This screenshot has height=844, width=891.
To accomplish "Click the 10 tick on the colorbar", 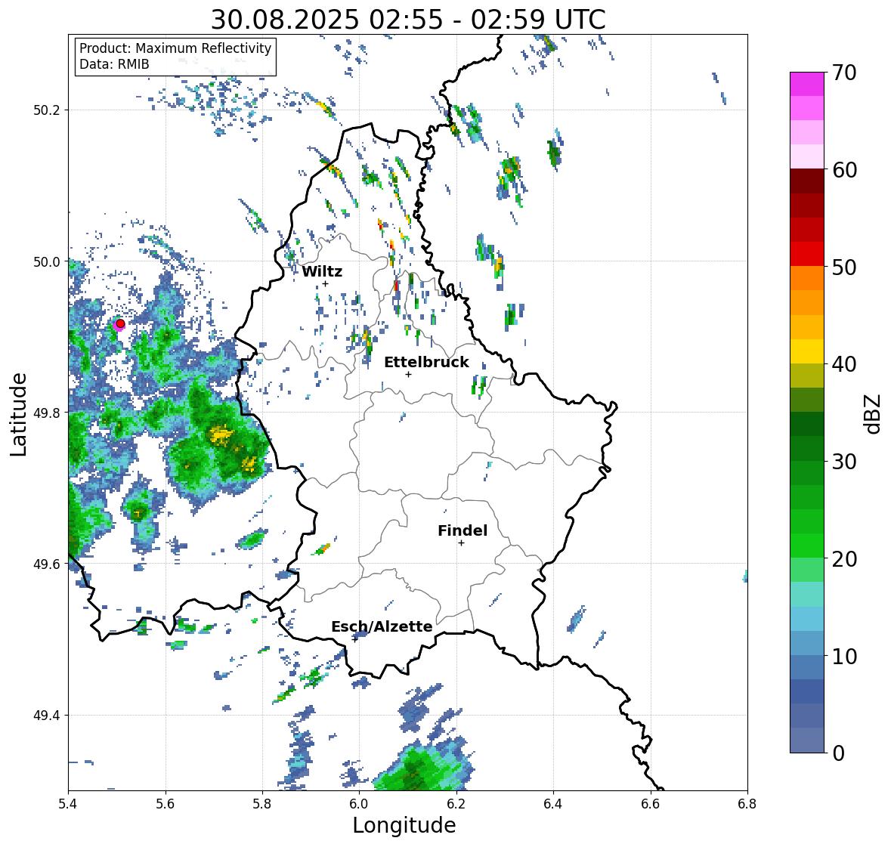I will coord(844,656).
